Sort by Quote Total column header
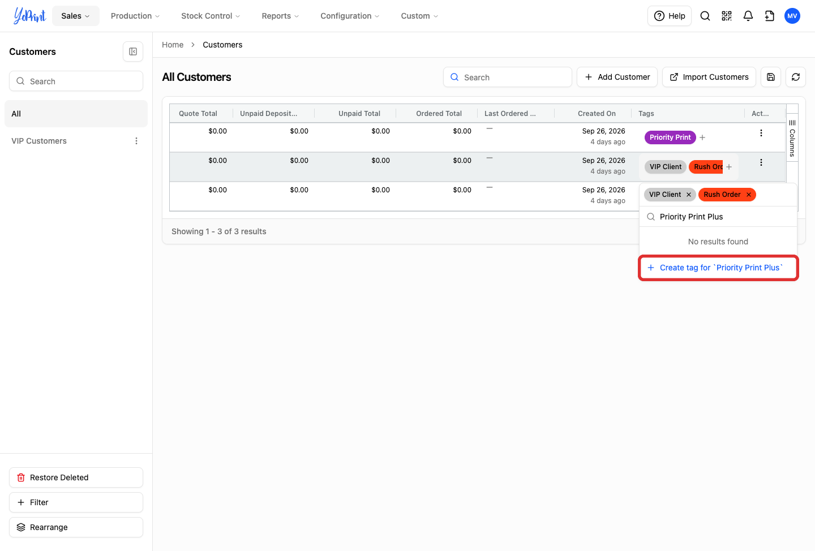 [198, 114]
